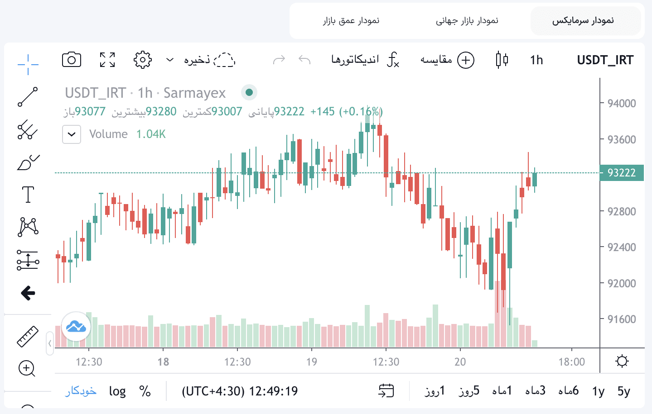The height and width of the screenshot is (414, 652).
Task: Expand save layout dropdown arrow
Action: [170, 60]
